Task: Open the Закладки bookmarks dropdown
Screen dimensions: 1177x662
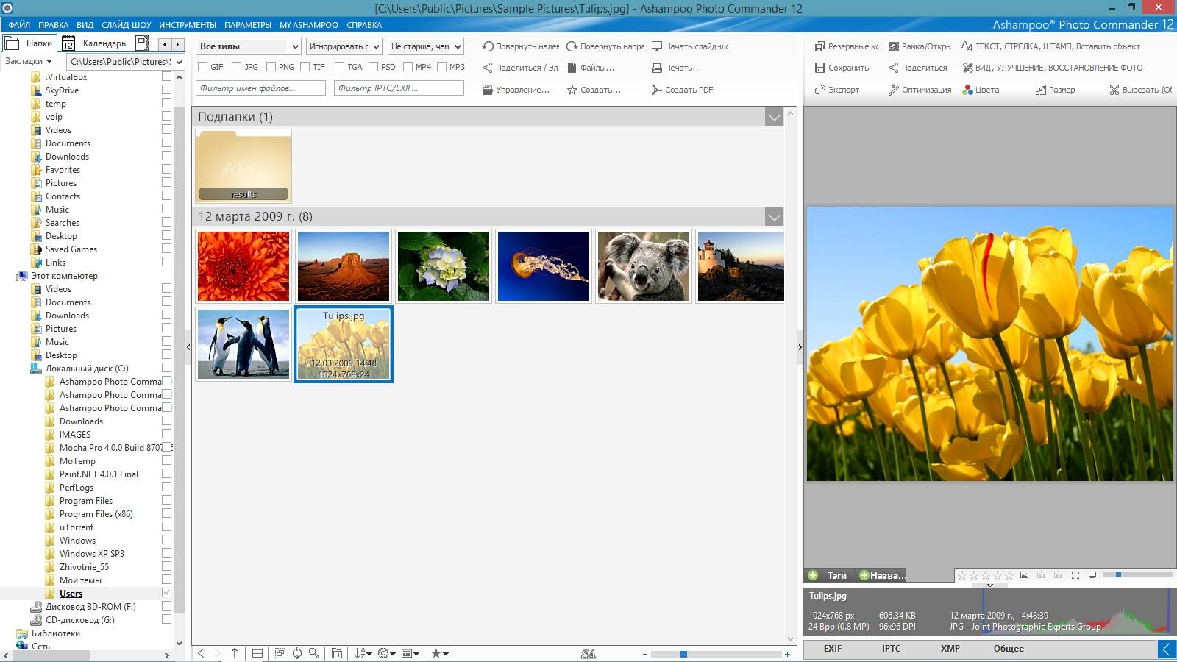Action: (x=29, y=61)
